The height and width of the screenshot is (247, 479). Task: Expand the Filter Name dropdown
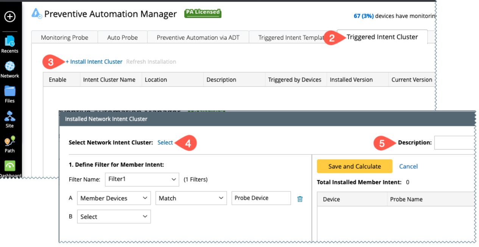click(x=142, y=179)
